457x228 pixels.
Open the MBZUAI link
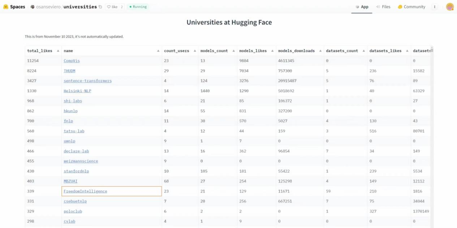coord(71,181)
